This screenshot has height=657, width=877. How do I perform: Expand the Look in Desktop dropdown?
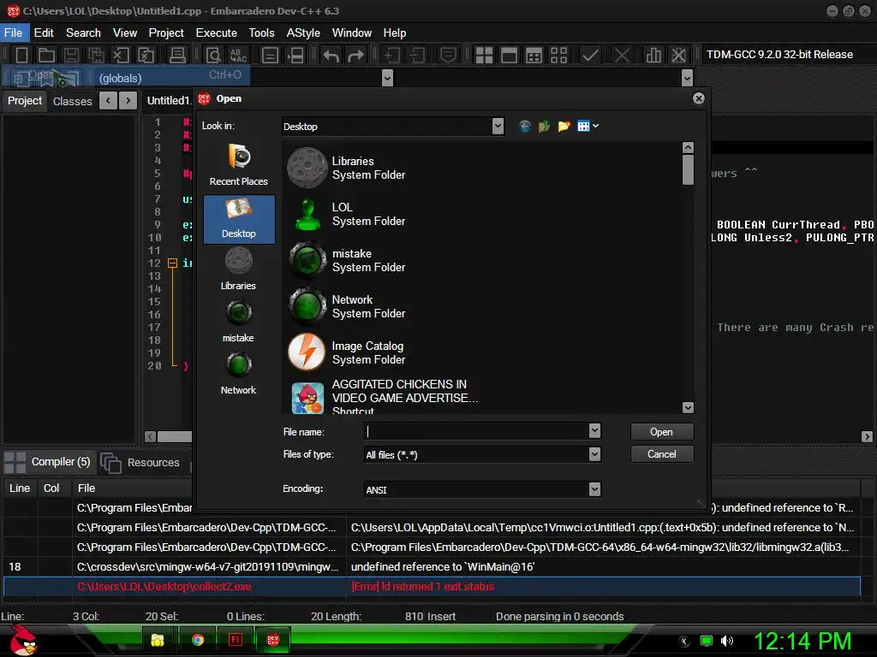click(498, 127)
